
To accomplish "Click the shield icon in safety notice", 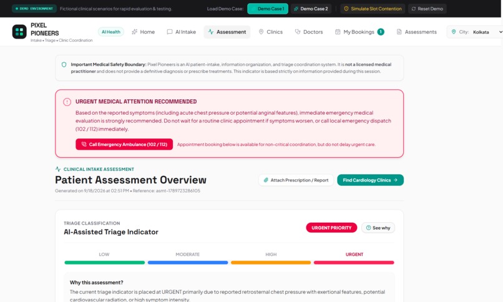I will click(x=64, y=64).
